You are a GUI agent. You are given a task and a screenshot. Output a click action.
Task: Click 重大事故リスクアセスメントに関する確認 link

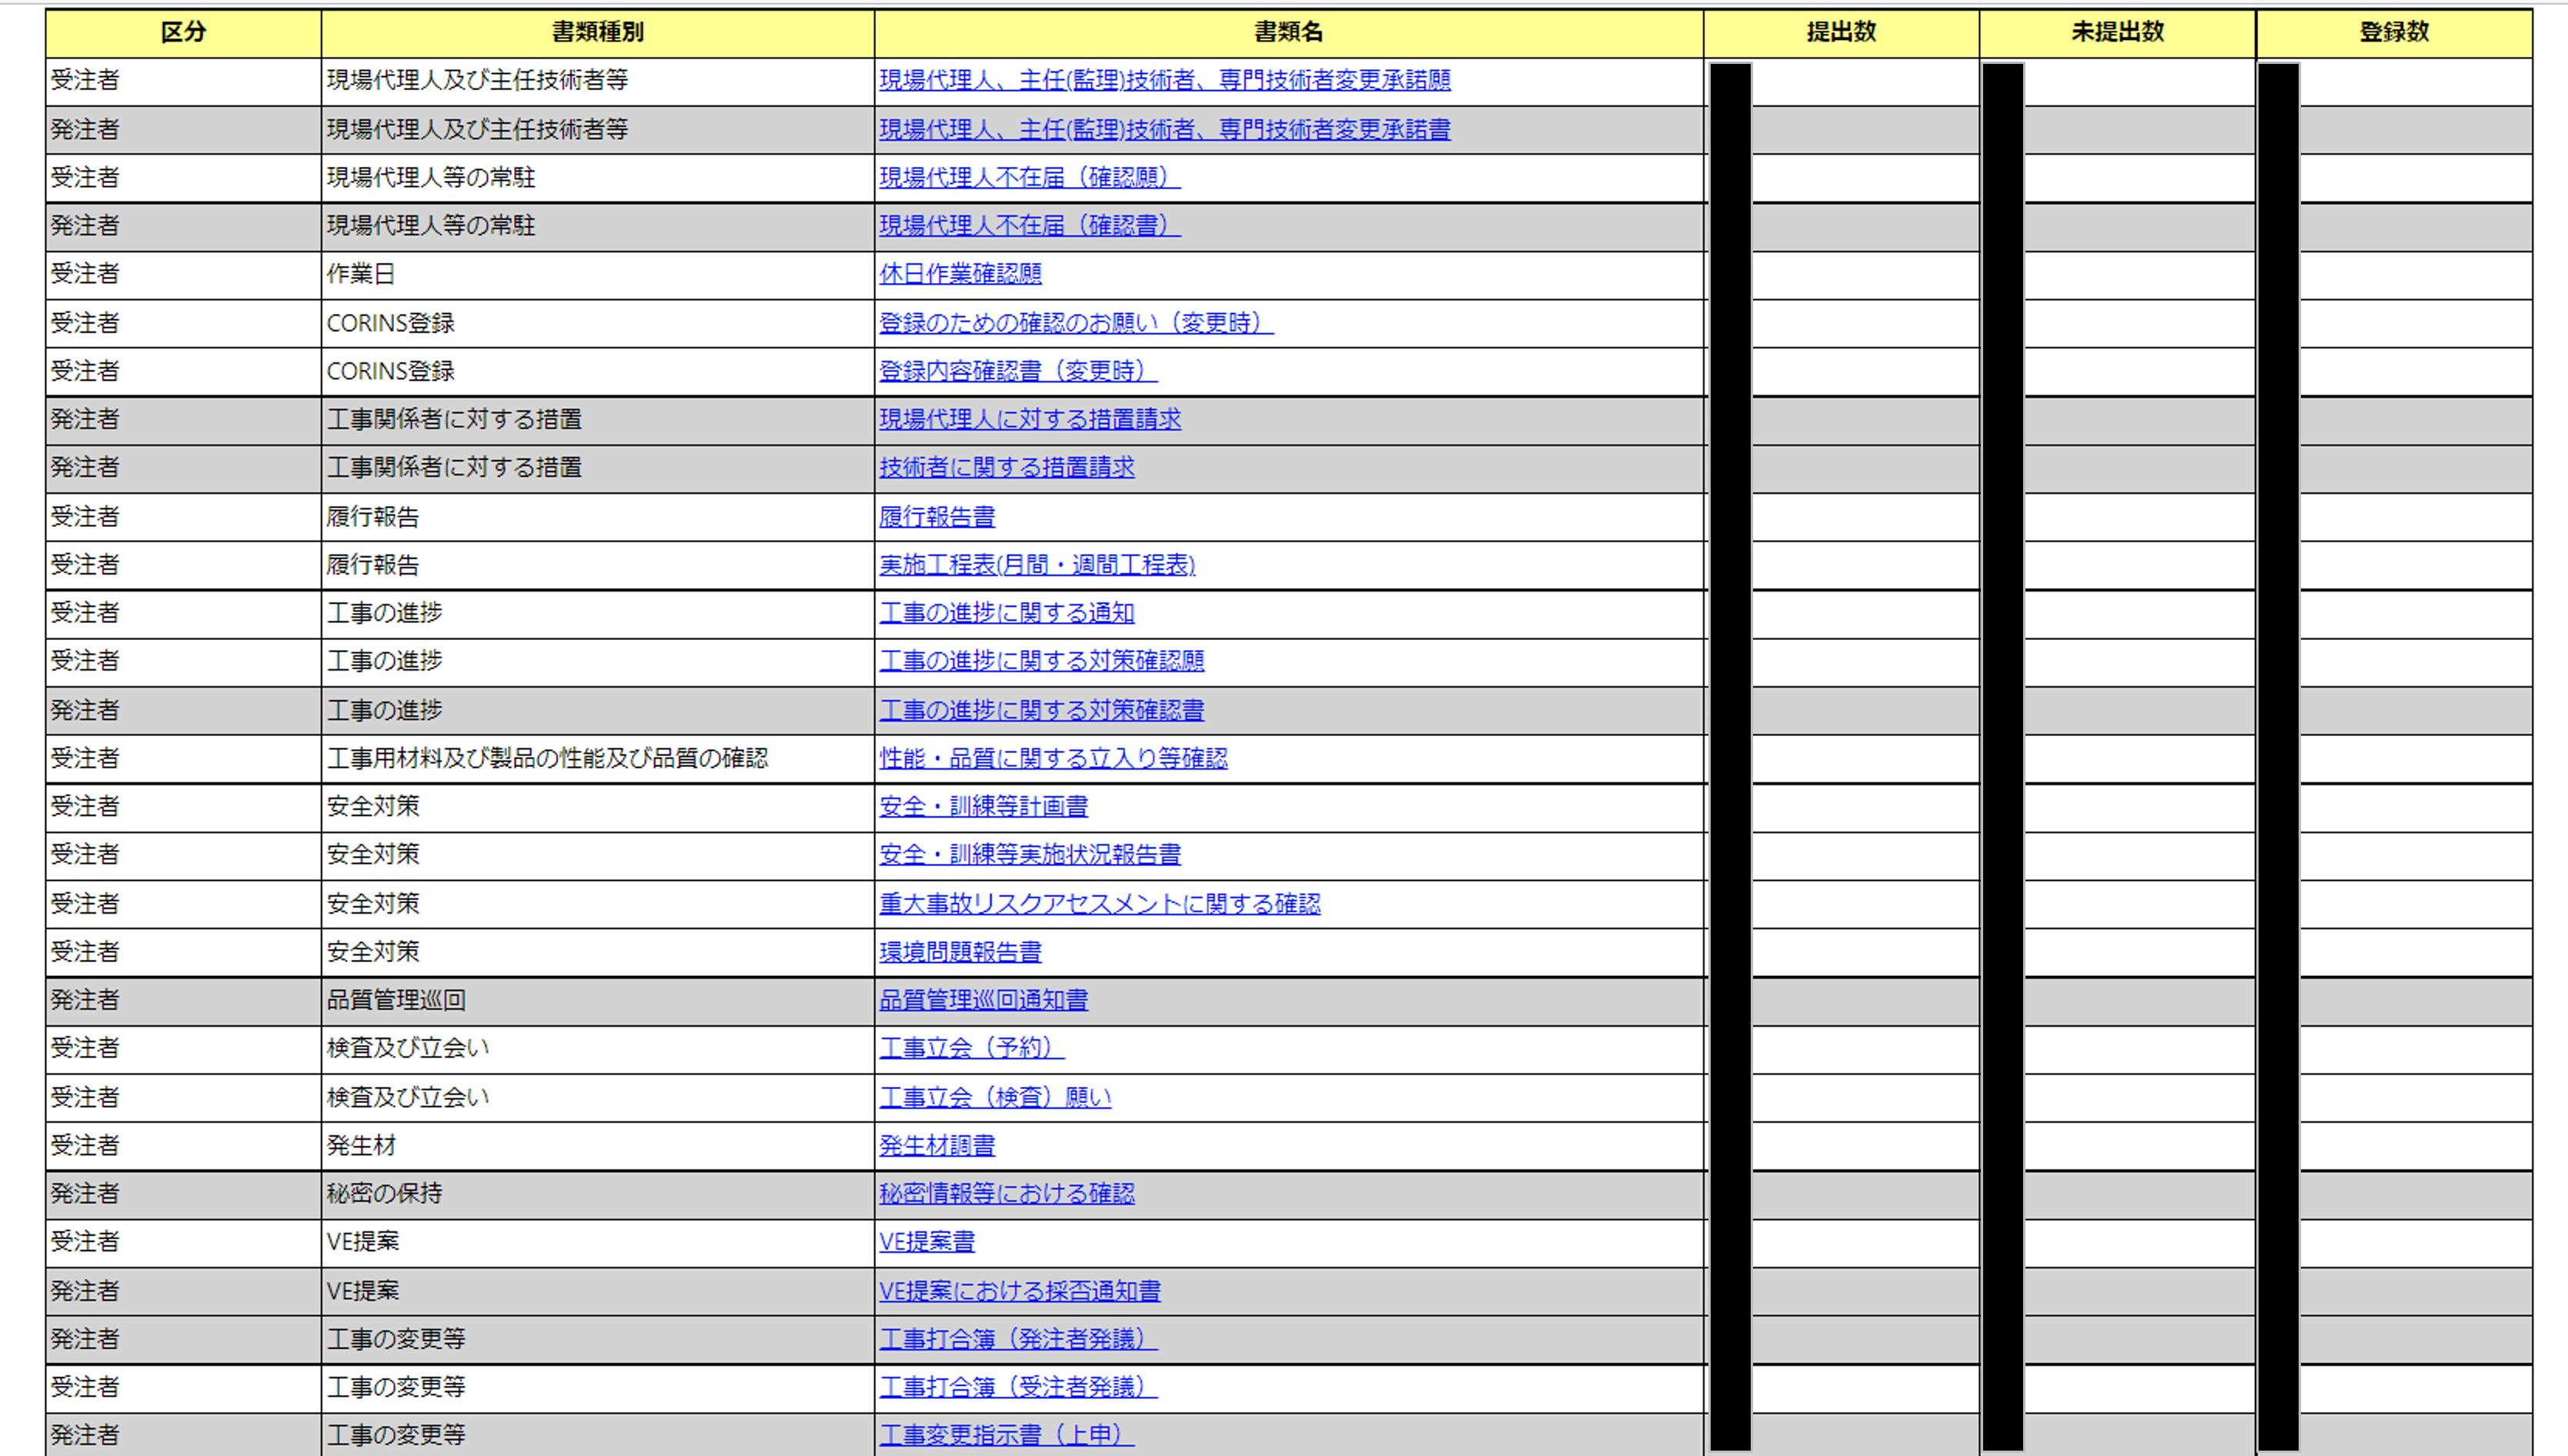pos(1100,904)
